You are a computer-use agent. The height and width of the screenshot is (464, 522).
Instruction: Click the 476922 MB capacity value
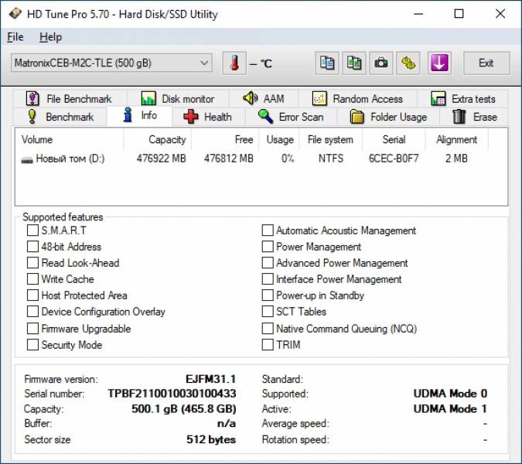click(161, 159)
